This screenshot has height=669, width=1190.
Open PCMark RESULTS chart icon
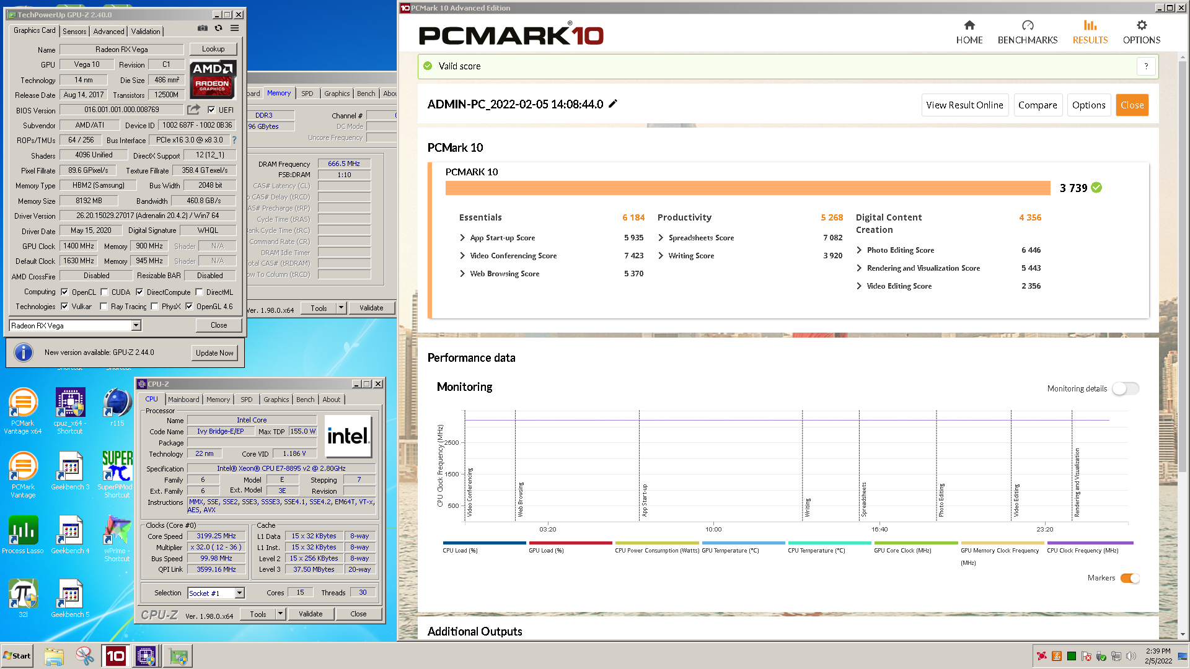(x=1090, y=25)
